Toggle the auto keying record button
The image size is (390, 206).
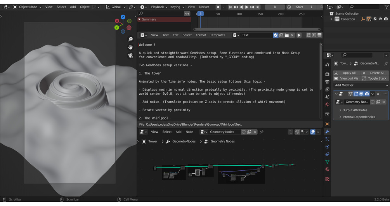(x=218, y=7)
